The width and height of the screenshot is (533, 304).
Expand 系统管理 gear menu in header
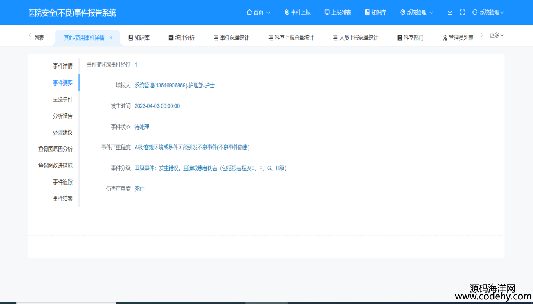pyautogui.click(x=417, y=13)
